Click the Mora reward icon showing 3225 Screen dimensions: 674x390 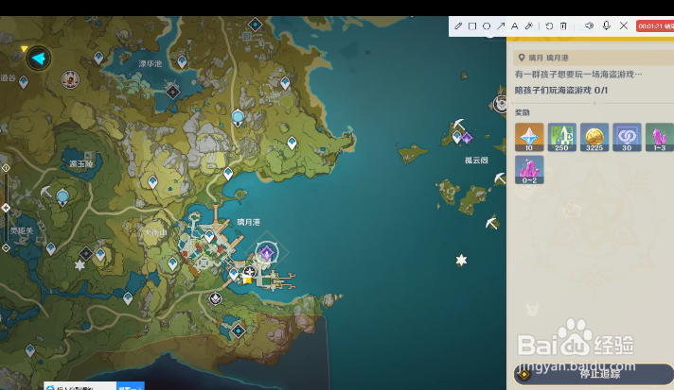594,137
